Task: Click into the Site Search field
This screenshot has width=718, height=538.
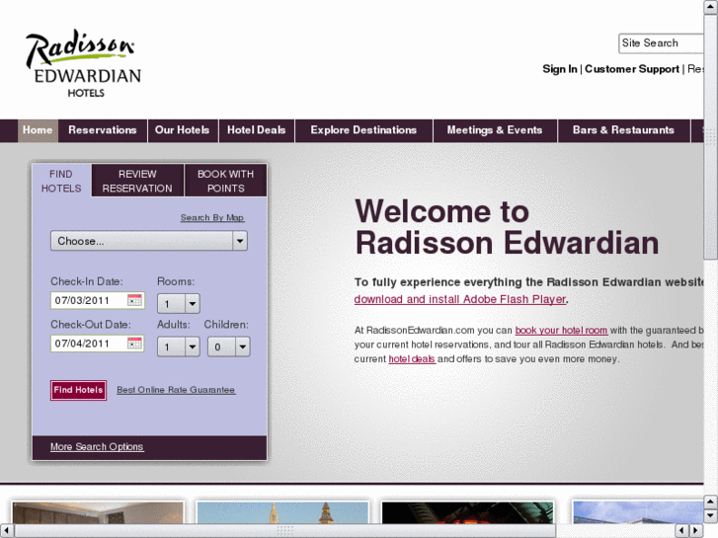Action: (x=661, y=43)
